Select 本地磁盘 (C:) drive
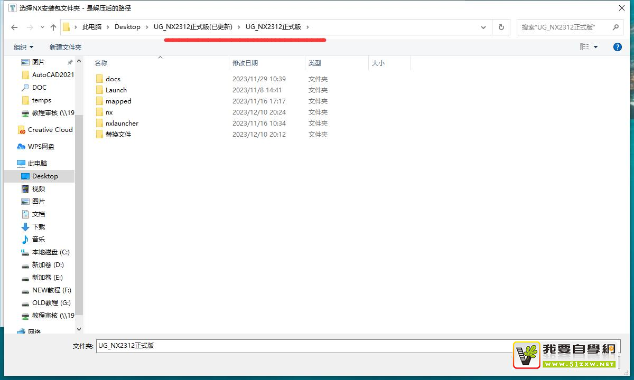This screenshot has height=380, width=634. pos(50,252)
